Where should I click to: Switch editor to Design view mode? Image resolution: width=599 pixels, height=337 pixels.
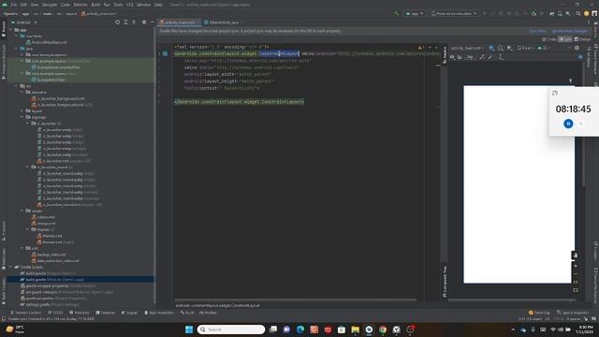[x=582, y=39]
